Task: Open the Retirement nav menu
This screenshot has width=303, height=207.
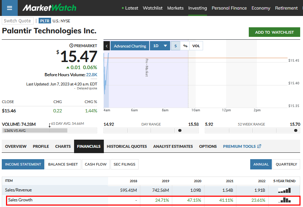Action: pyautogui.click(x=286, y=8)
